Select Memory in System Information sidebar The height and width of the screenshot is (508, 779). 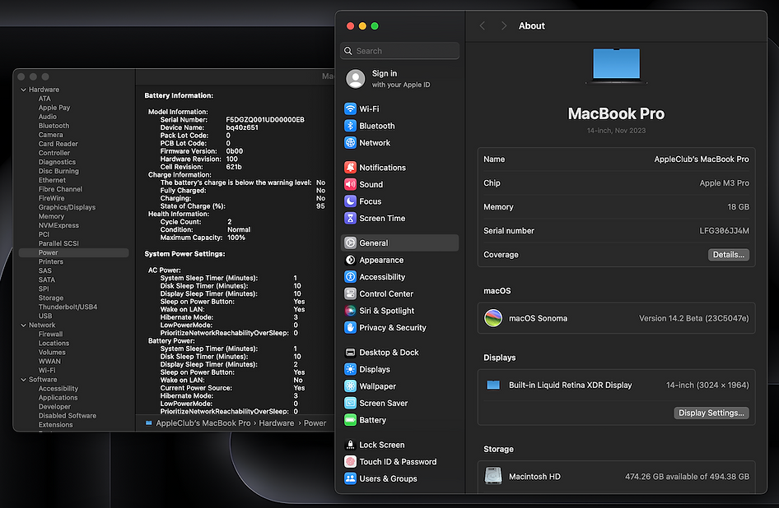(51, 216)
